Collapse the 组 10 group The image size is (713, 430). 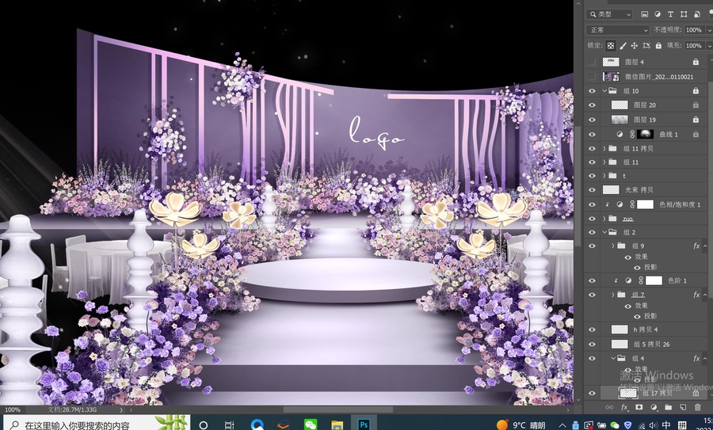click(604, 91)
